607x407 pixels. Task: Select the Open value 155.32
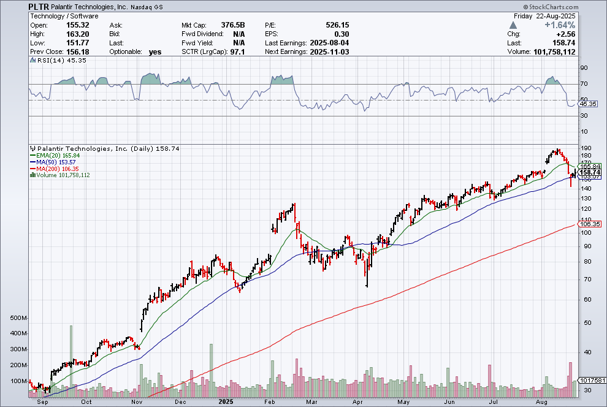click(x=77, y=25)
